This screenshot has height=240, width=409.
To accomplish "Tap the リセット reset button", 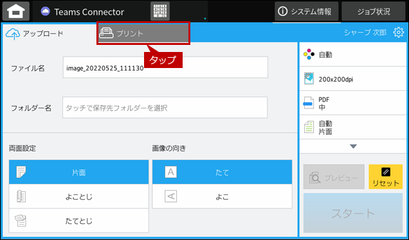I will coord(385,176).
